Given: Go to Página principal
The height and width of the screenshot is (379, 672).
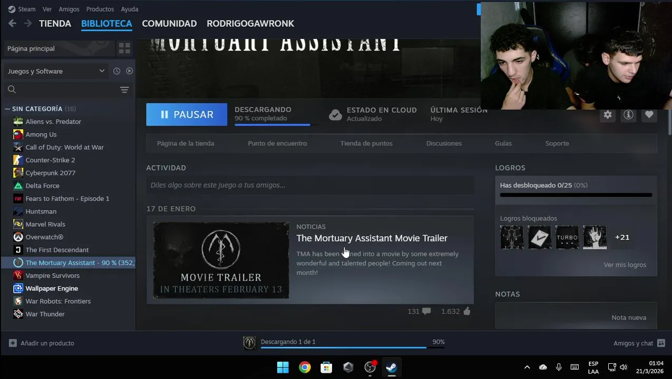Looking at the screenshot, I should [x=58, y=48].
